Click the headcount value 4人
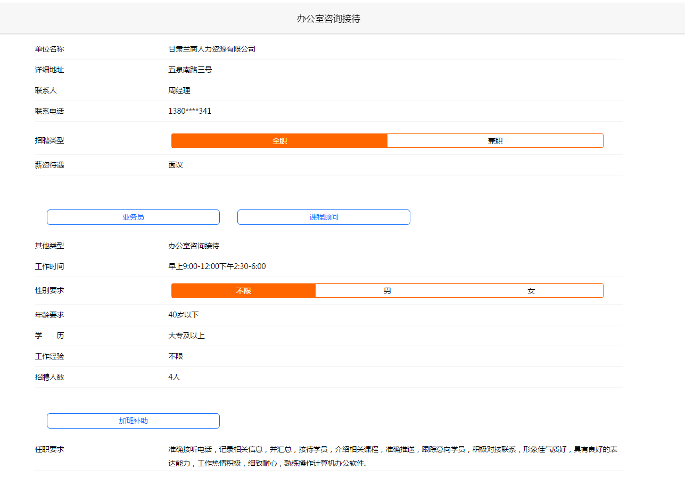Screen dimensions: 685x478 pos(174,377)
